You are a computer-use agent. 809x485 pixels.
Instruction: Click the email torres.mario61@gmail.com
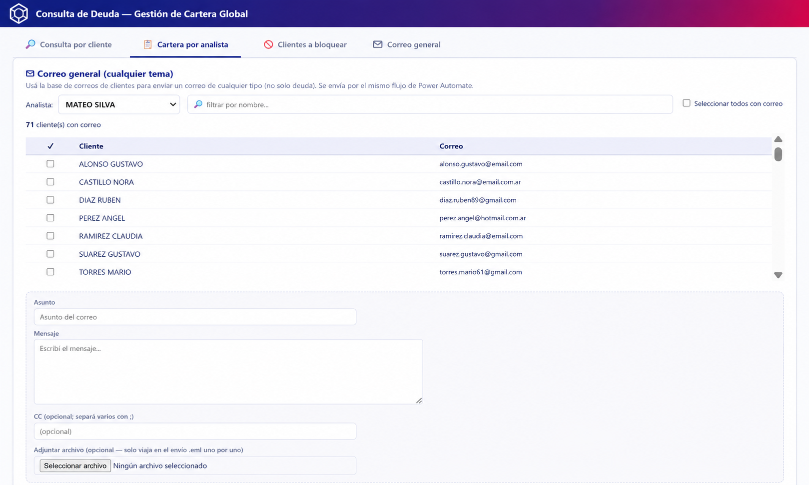481,272
